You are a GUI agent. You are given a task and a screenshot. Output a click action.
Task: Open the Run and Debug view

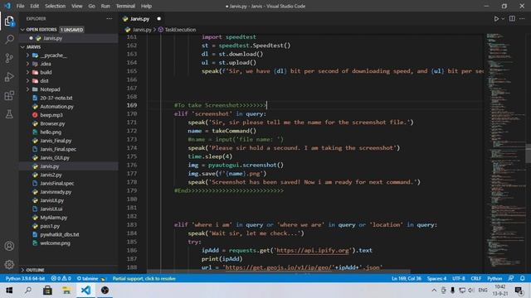click(9, 77)
